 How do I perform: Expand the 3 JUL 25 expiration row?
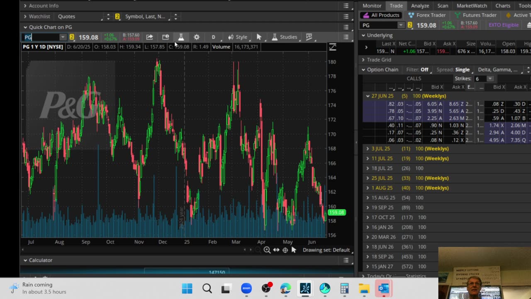click(x=368, y=149)
